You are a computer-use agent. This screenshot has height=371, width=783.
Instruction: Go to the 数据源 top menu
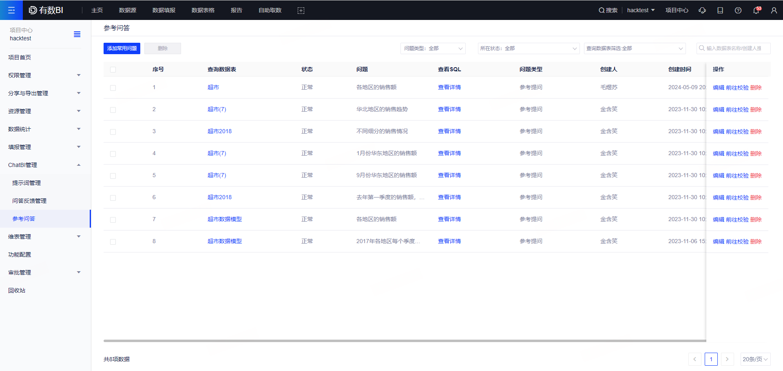pos(128,10)
